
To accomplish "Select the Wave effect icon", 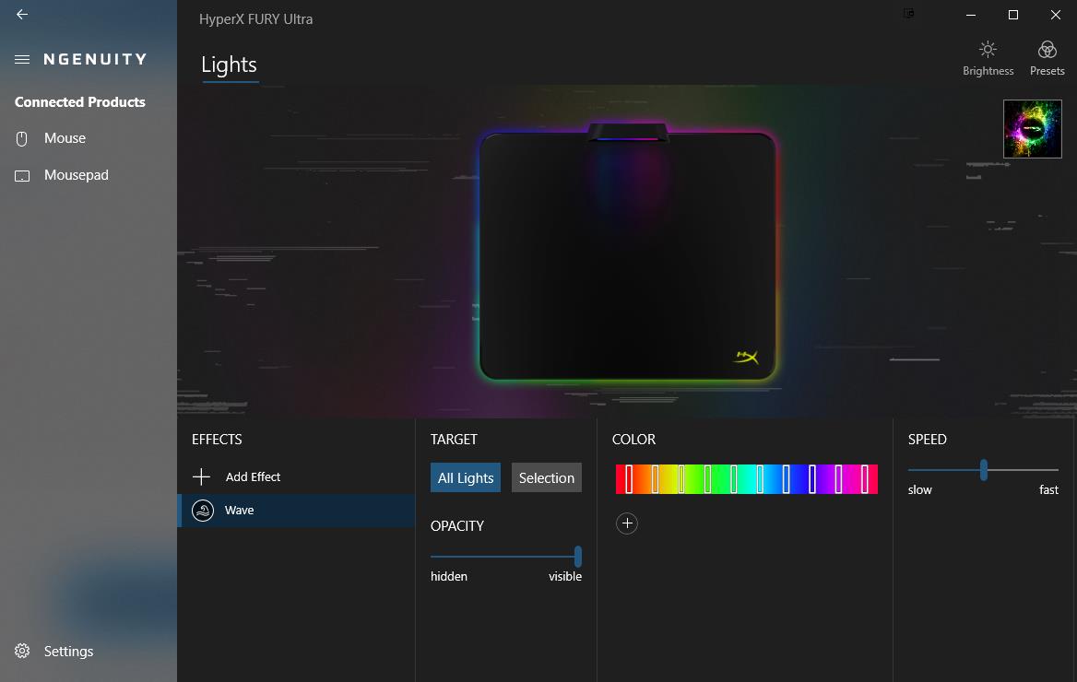I will point(202,510).
